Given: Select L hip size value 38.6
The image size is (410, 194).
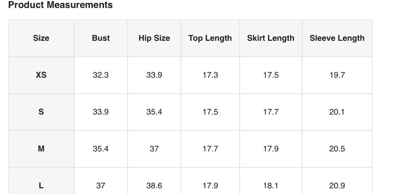Looking at the screenshot, I should 154,186.
